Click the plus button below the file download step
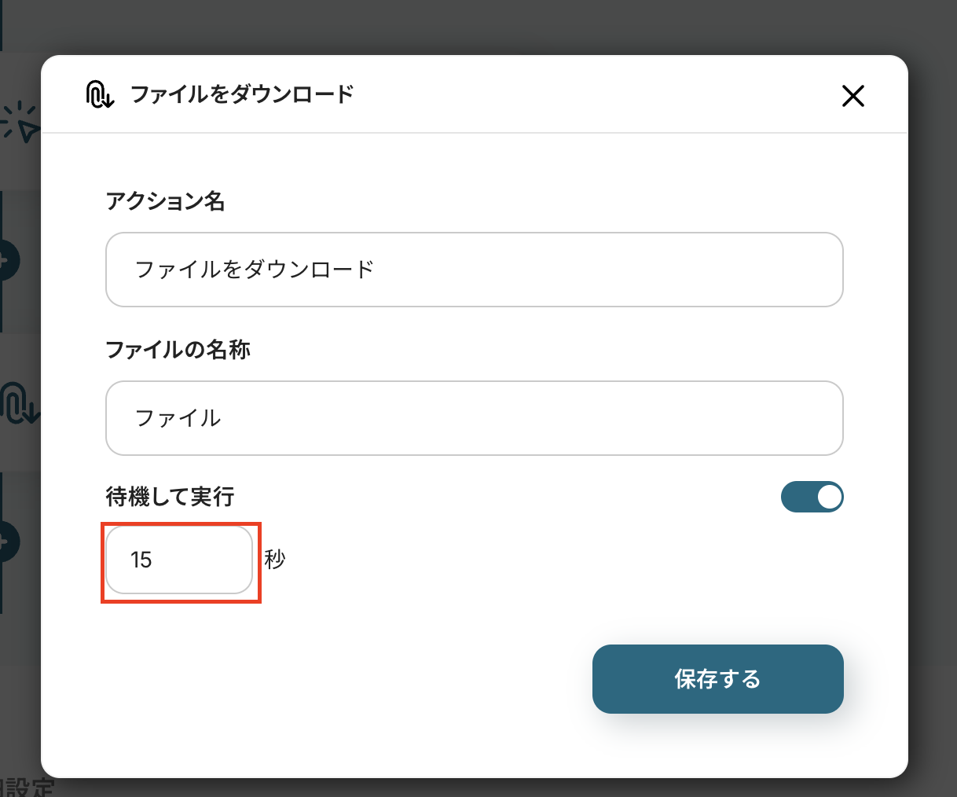Viewport: 957px width, 797px height. 8,542
